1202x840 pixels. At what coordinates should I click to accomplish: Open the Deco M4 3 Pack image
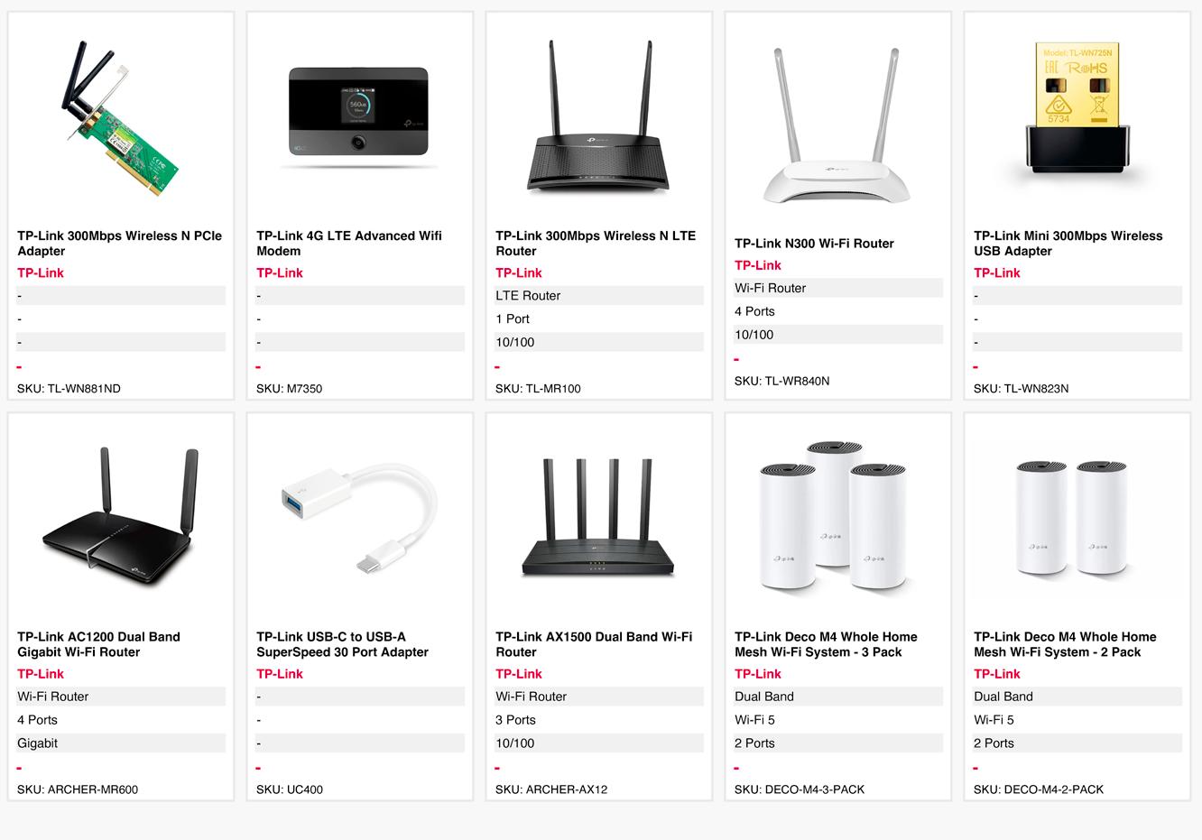click(837, 517)
